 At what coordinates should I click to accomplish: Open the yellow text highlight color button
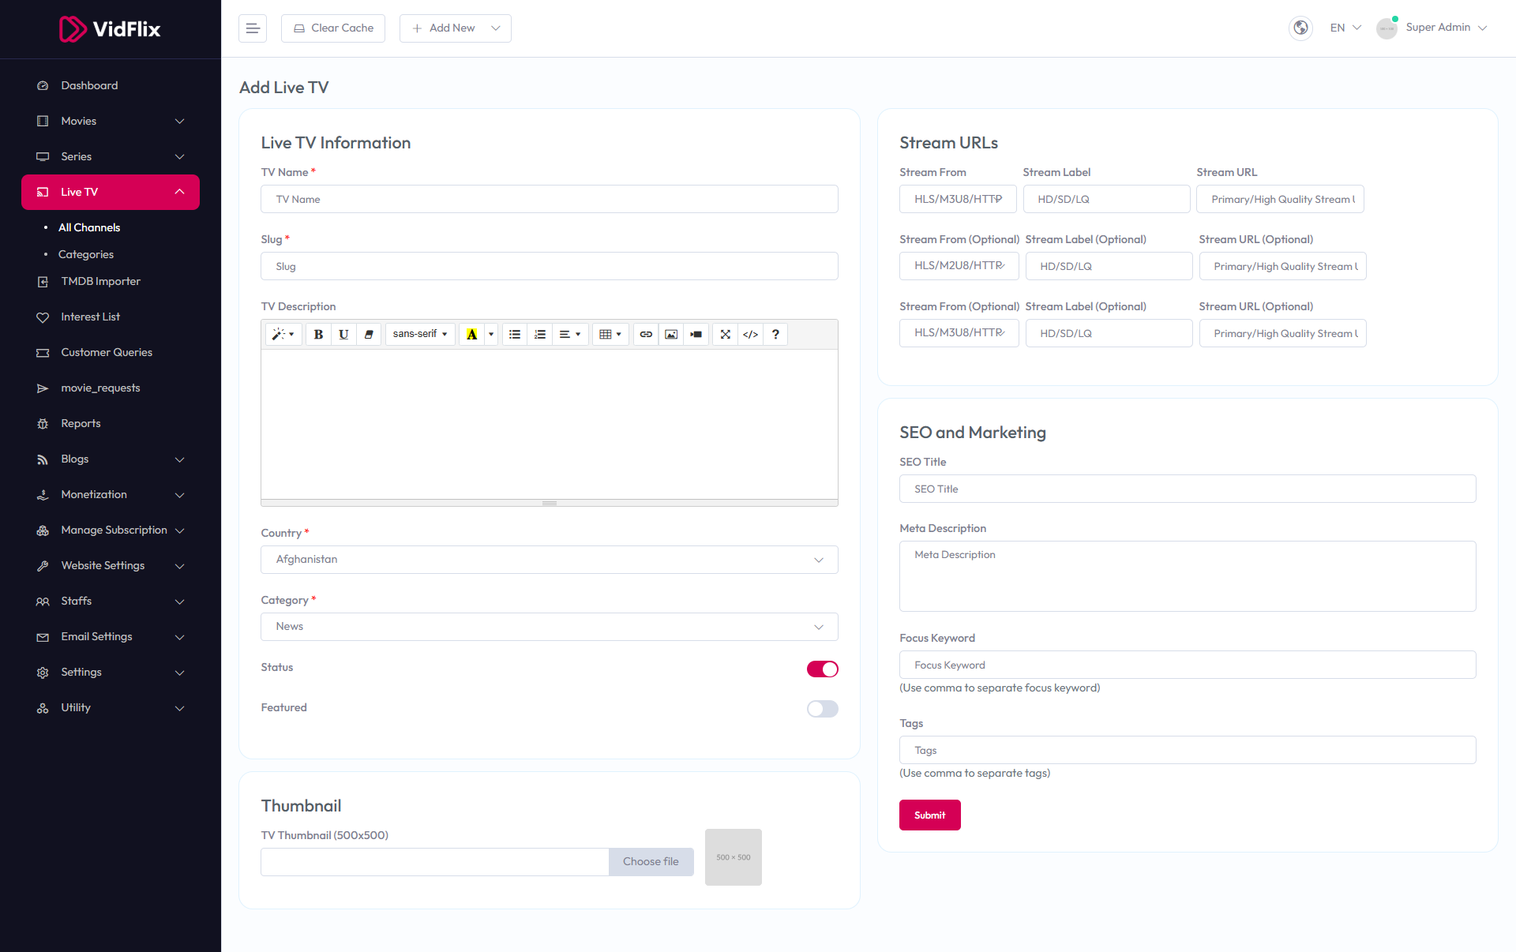click(x=471, y=335)
